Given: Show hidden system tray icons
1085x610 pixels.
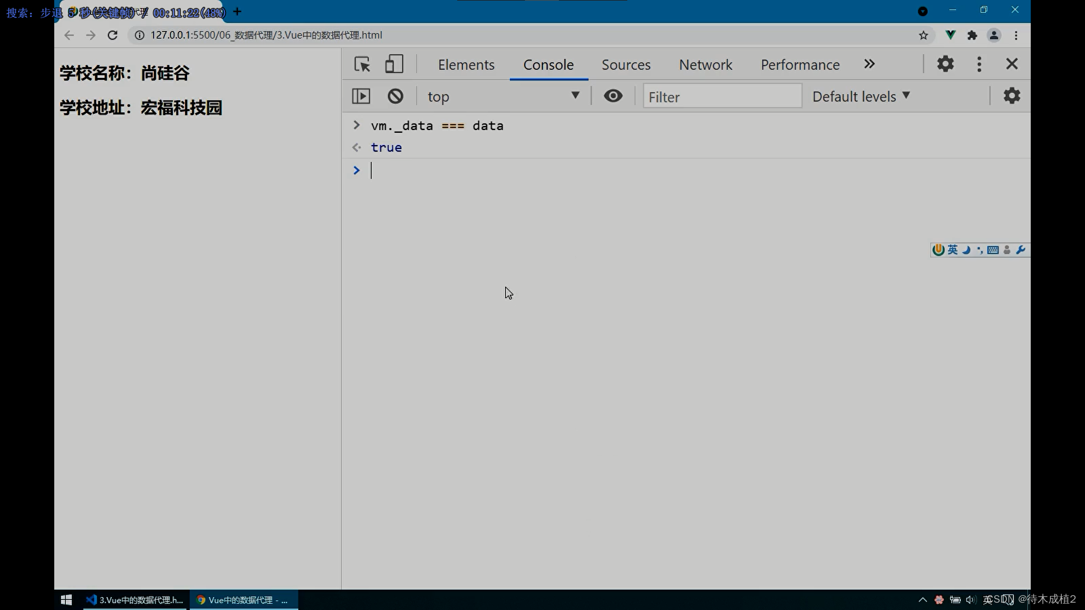Looking at the screenshot, I should click(x=922, y=600).
